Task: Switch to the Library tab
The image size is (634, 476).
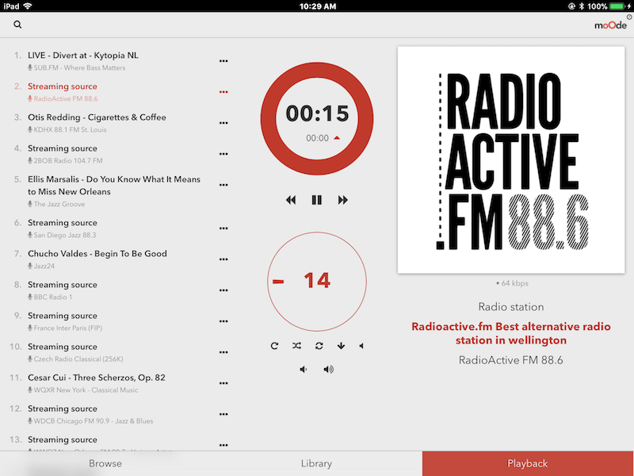Action: [316, 463]
